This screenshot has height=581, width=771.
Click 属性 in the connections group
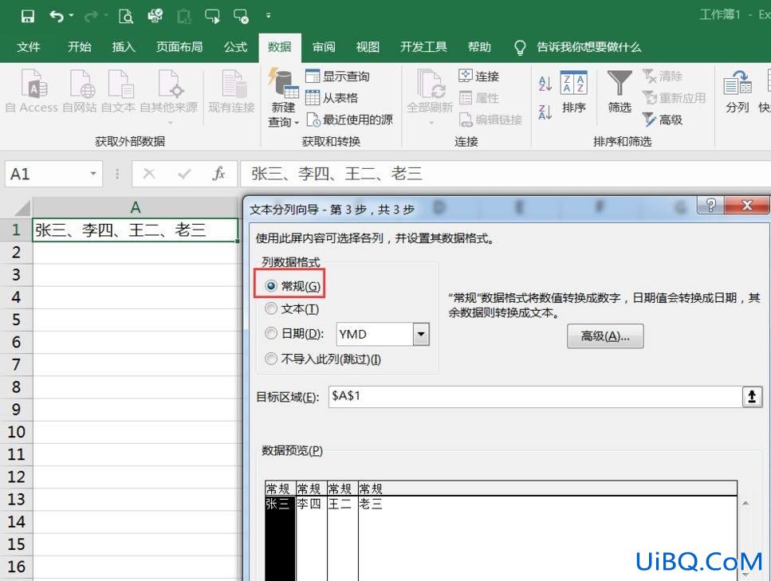point(479,98)
